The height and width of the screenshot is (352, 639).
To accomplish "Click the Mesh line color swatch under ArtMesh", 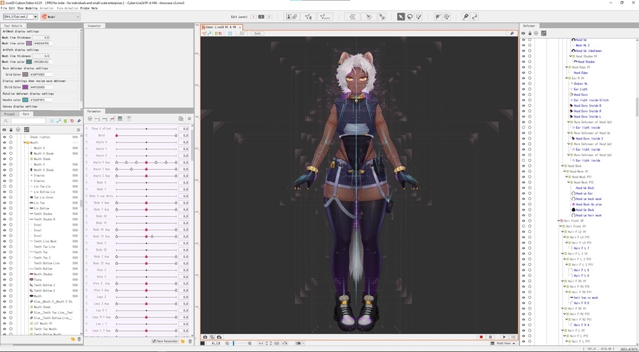I will [x=29, y=44].
